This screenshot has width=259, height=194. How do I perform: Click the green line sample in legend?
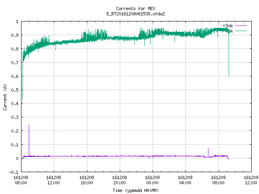coord(241,31)
